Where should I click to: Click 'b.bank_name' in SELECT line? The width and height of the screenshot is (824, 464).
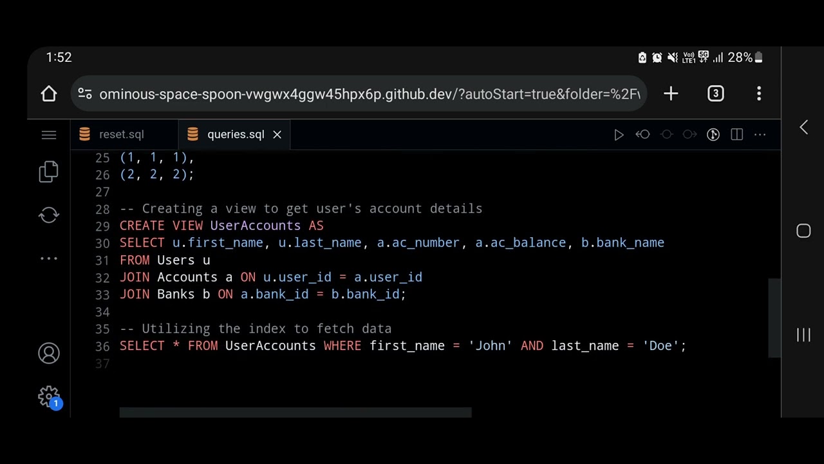[623, 243]
